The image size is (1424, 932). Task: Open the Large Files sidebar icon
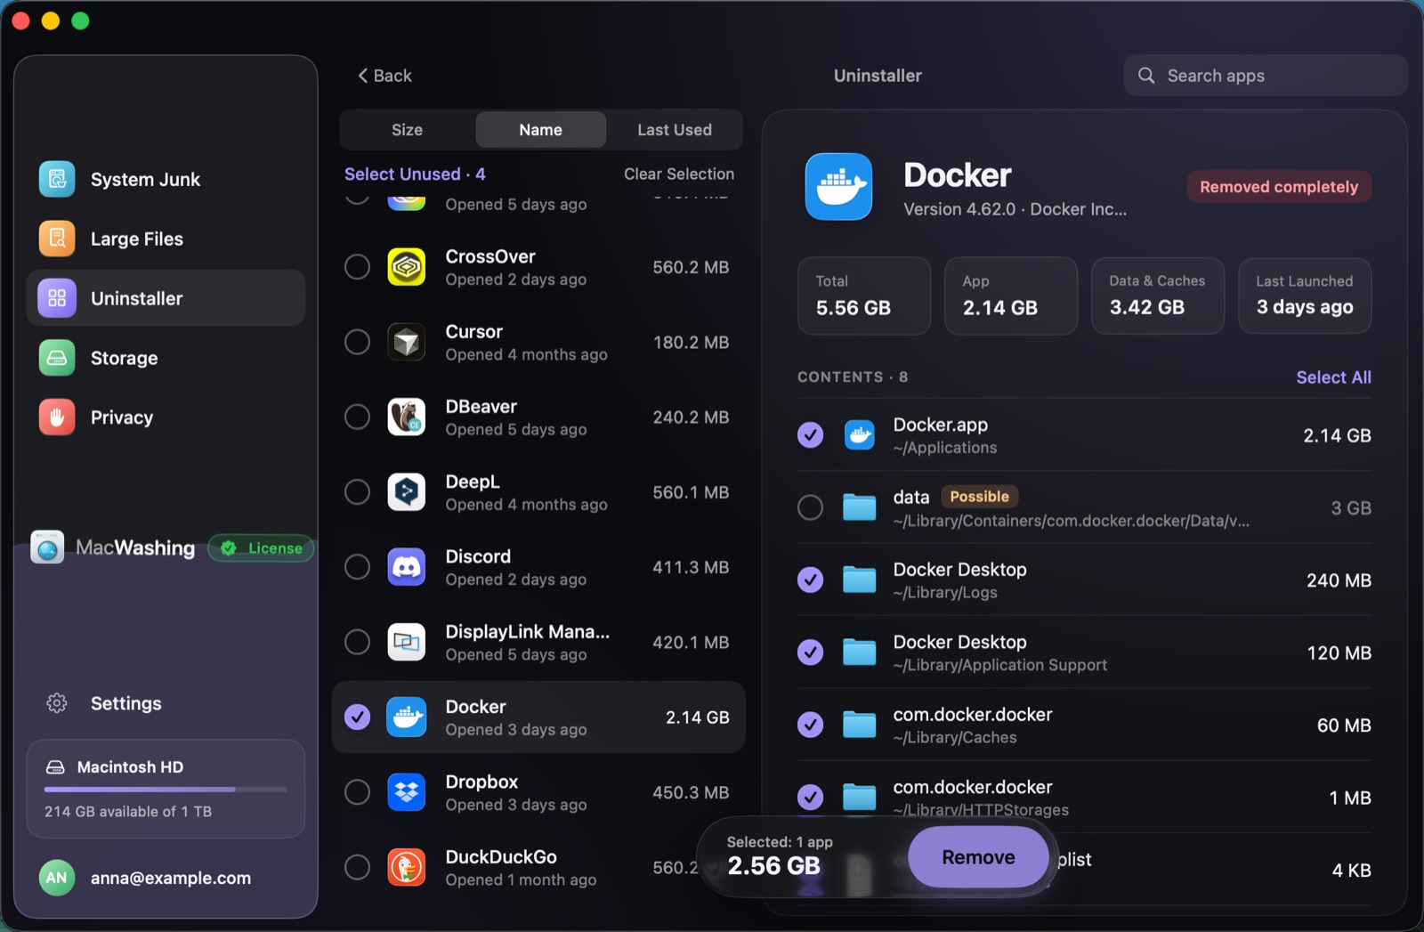(57, 239)
